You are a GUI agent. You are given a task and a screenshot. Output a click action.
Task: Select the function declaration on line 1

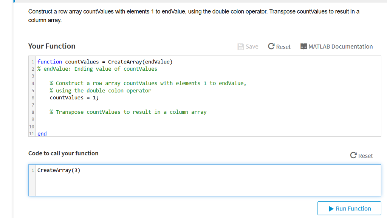coord(104,62)
